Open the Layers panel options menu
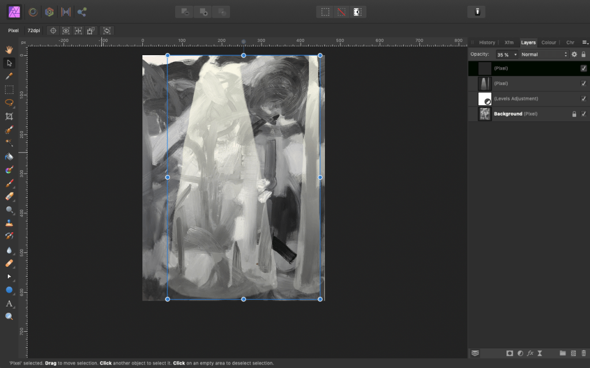 point(585,42)
